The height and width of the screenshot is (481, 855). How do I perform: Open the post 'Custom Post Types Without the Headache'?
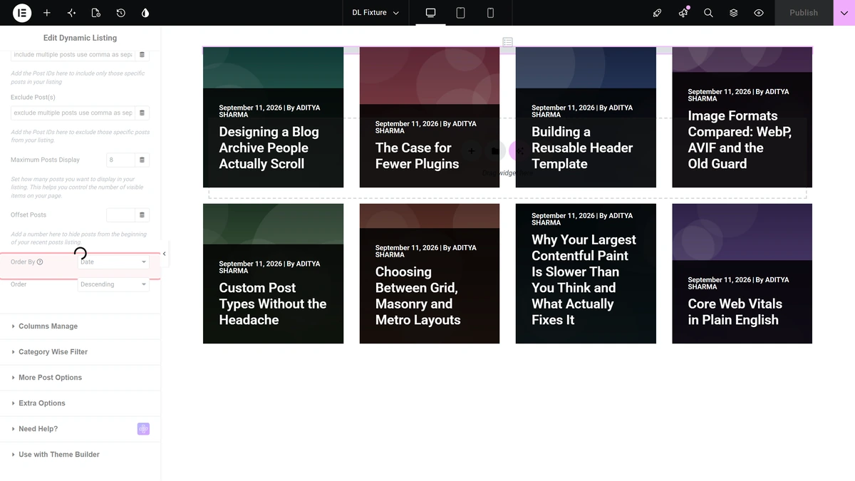tap(273, 304)
